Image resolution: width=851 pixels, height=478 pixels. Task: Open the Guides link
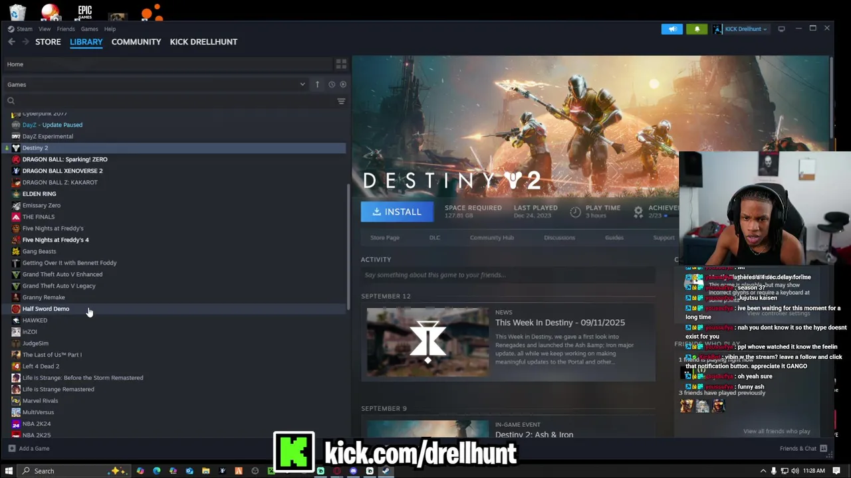point(614,238)
